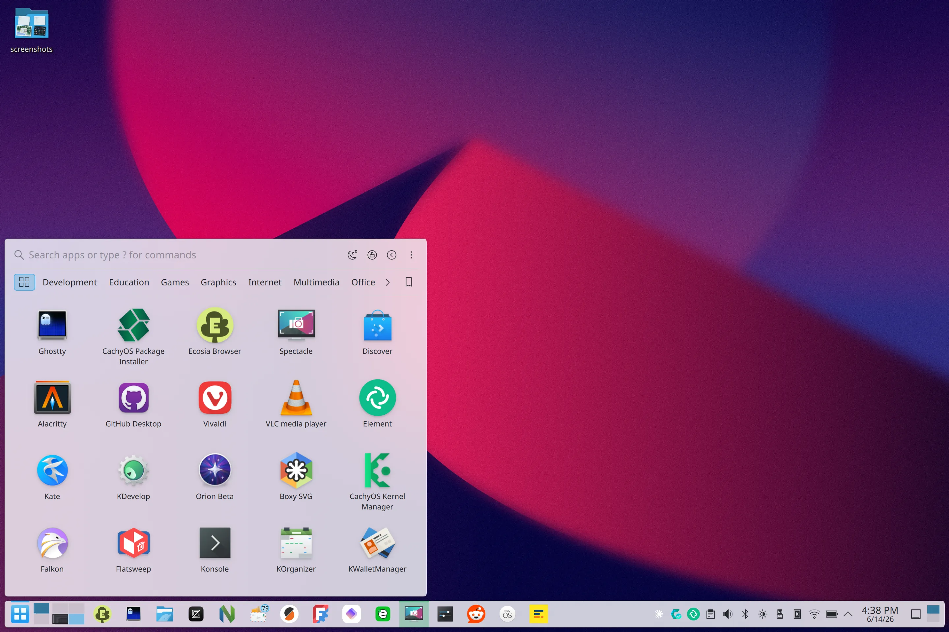Open favorites via the bookmark icon
The width and height of the screenshot is (949, 632).
[409, 282]
